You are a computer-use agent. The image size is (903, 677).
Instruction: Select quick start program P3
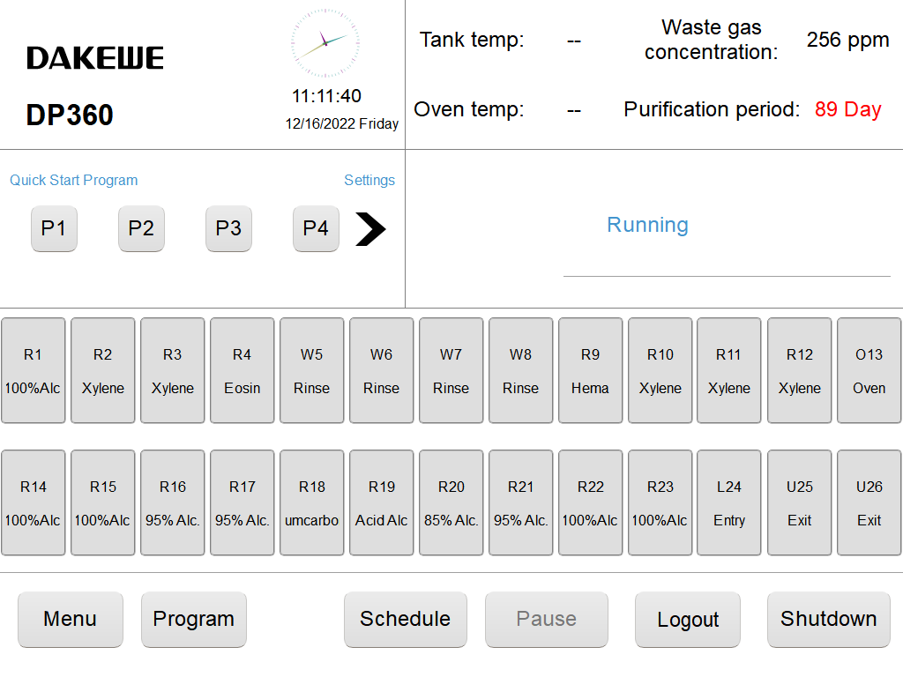coord(228,229)
